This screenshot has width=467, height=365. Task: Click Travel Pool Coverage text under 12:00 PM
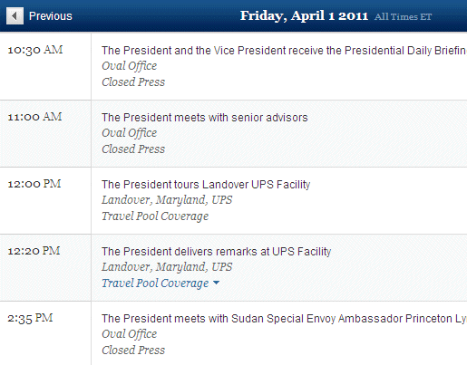[155, 216]
